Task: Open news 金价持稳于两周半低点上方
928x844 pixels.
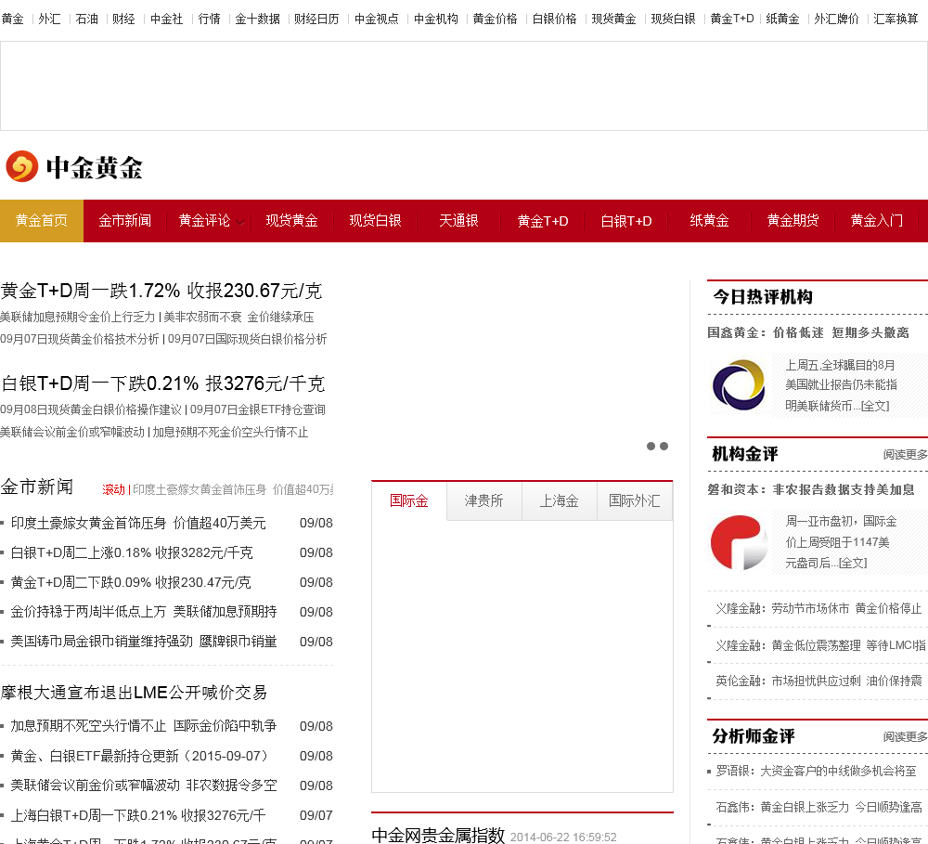Action: pos(144,612)
